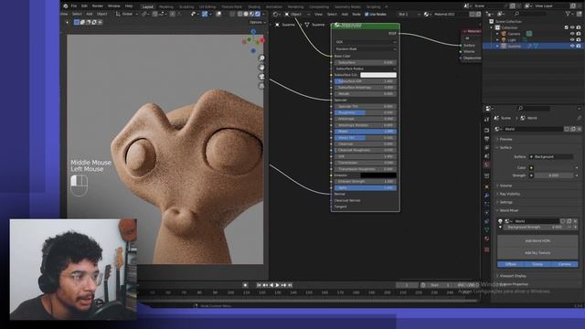
Task: Expand the Camera row in outliner
Action: click(497, 34)
